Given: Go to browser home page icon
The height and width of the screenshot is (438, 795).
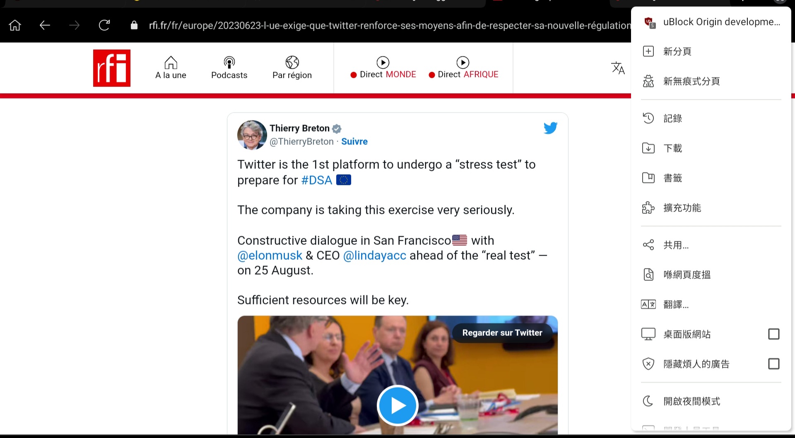Looking at the screenshot, I should [15, 26].
